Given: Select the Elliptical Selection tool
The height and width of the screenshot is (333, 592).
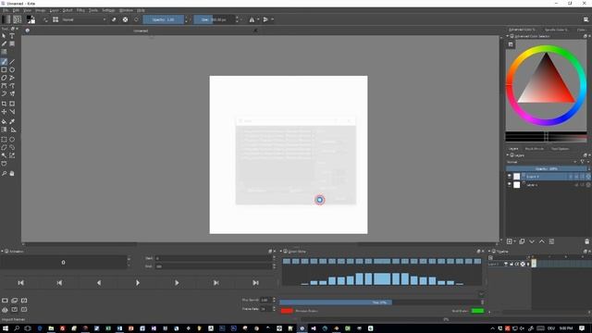Looking at the screenshot, I should [x=12, y=140].
